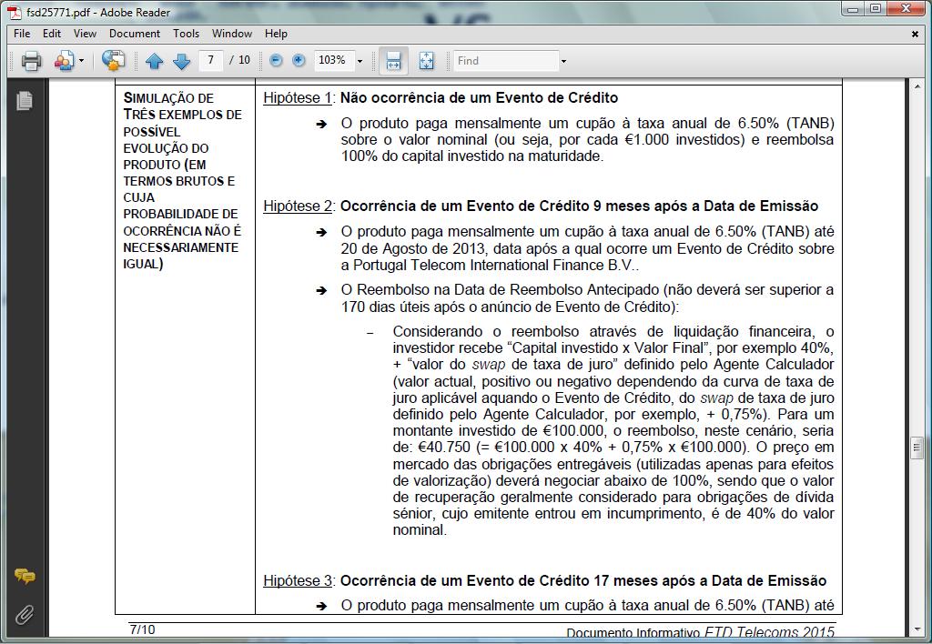Click the Adobe PDF icon in title bar
932x644 pixels.
[15, 12]
